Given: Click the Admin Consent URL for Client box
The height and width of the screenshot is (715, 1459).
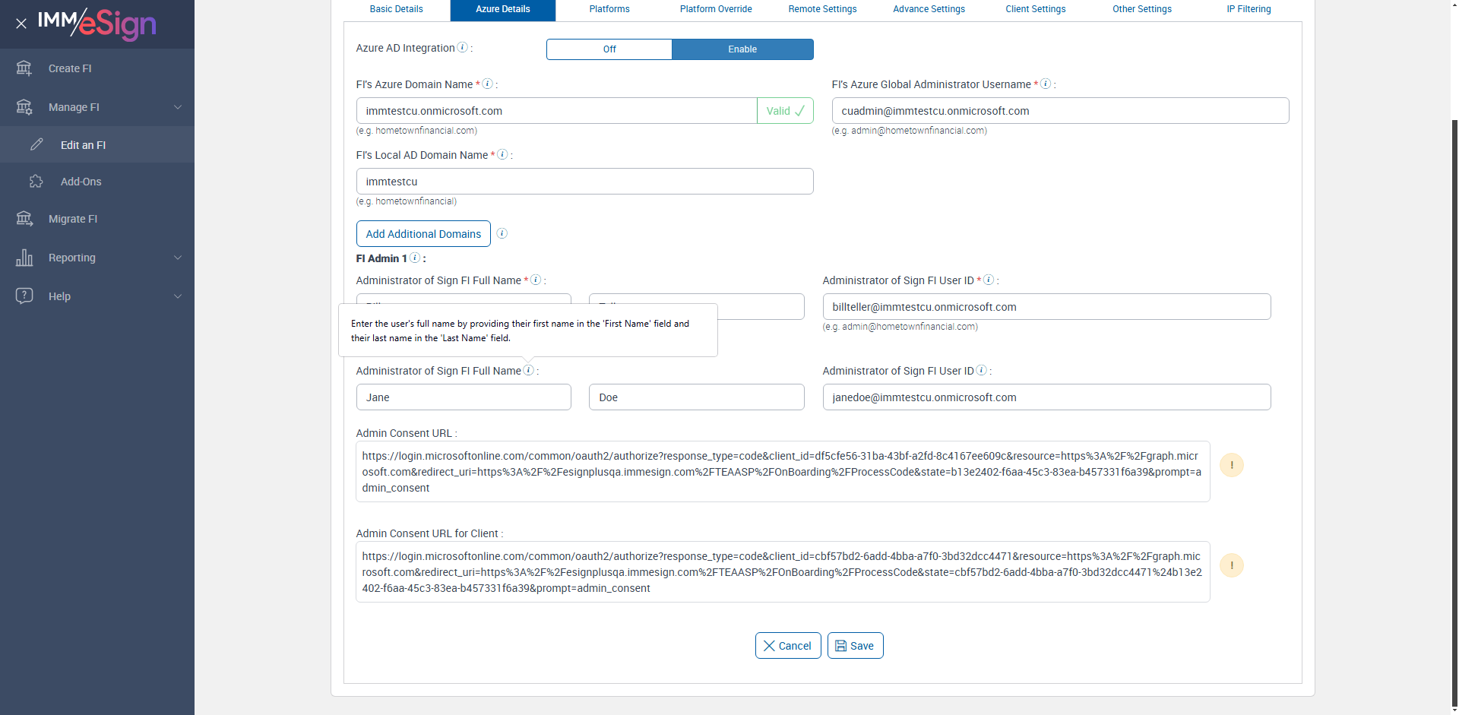Looking at the screenshot, I should click(783, 572).
